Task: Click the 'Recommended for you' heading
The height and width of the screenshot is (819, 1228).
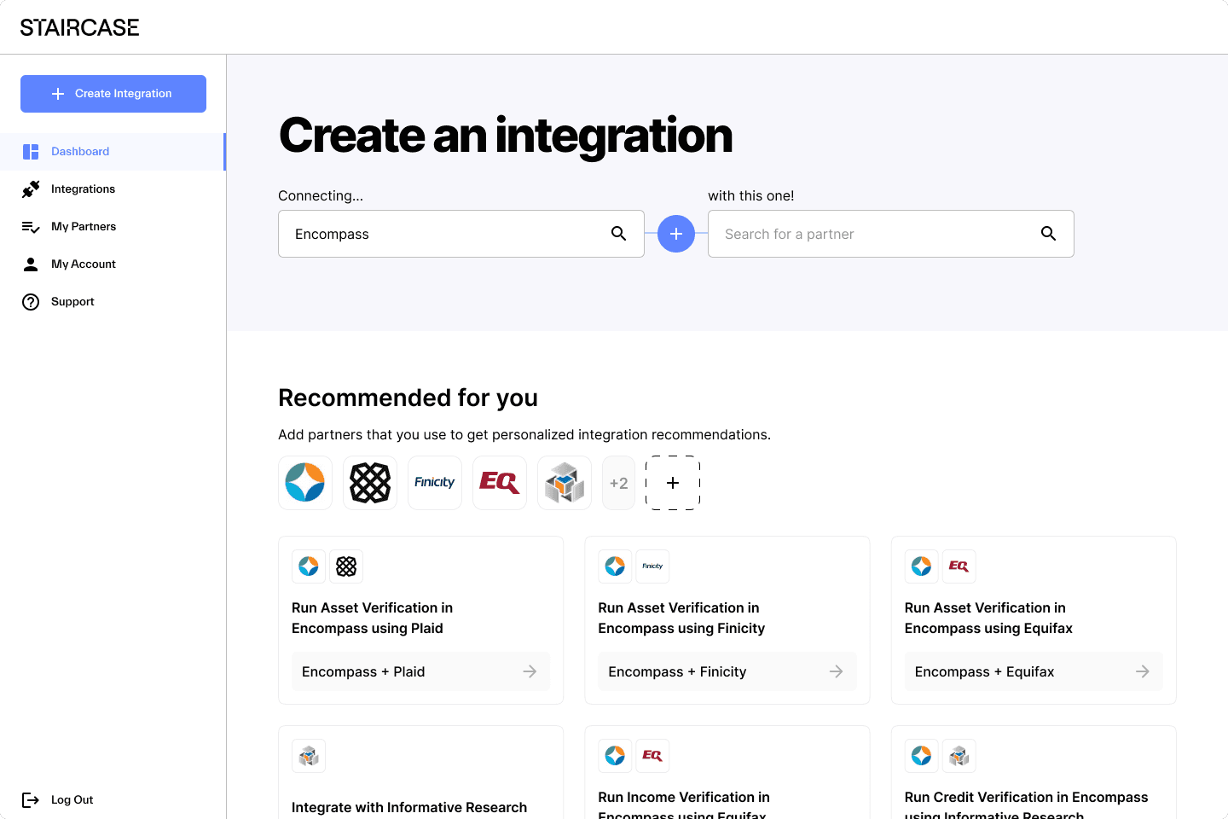Action: [x=408, y=398]
